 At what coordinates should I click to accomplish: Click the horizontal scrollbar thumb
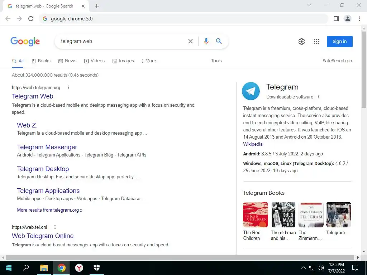180,257
